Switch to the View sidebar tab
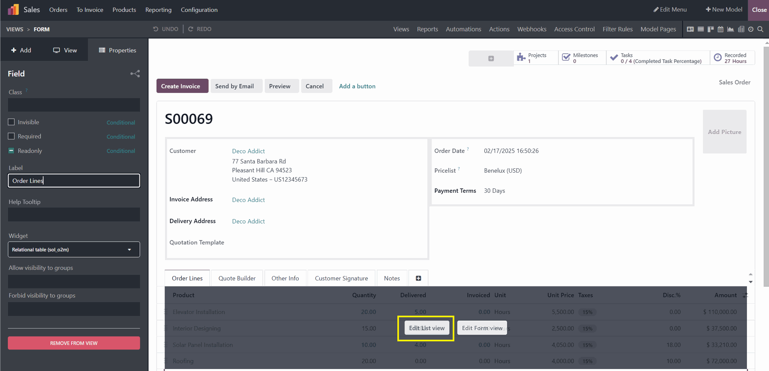This screenshot has height=371, width=769. pos(65,50)
